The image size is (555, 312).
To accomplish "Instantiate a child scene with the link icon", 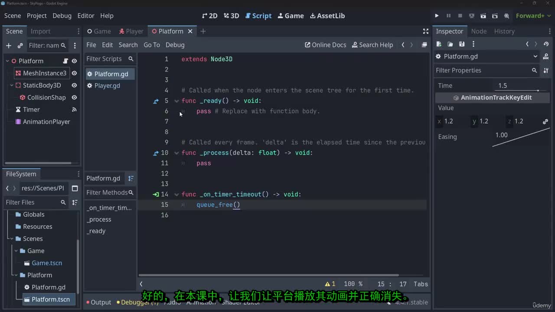I will coord(20,45).
